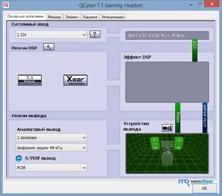Enable the 7.1 Virtual Speaker Shifter
Screen dimensions: 222x196
point(30,80)
